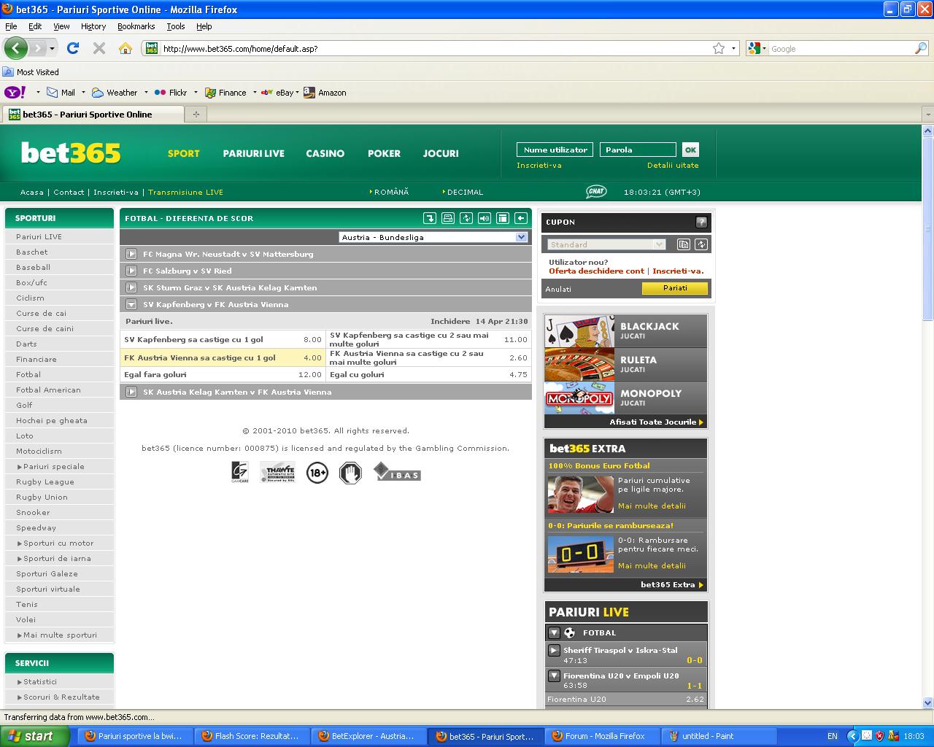Click the Nume utilizator field
934x747 pixels.
point(555,150)
